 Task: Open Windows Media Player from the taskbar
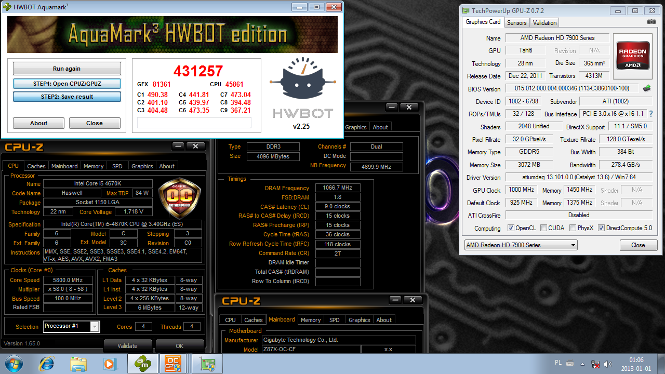tap(110, 363)
